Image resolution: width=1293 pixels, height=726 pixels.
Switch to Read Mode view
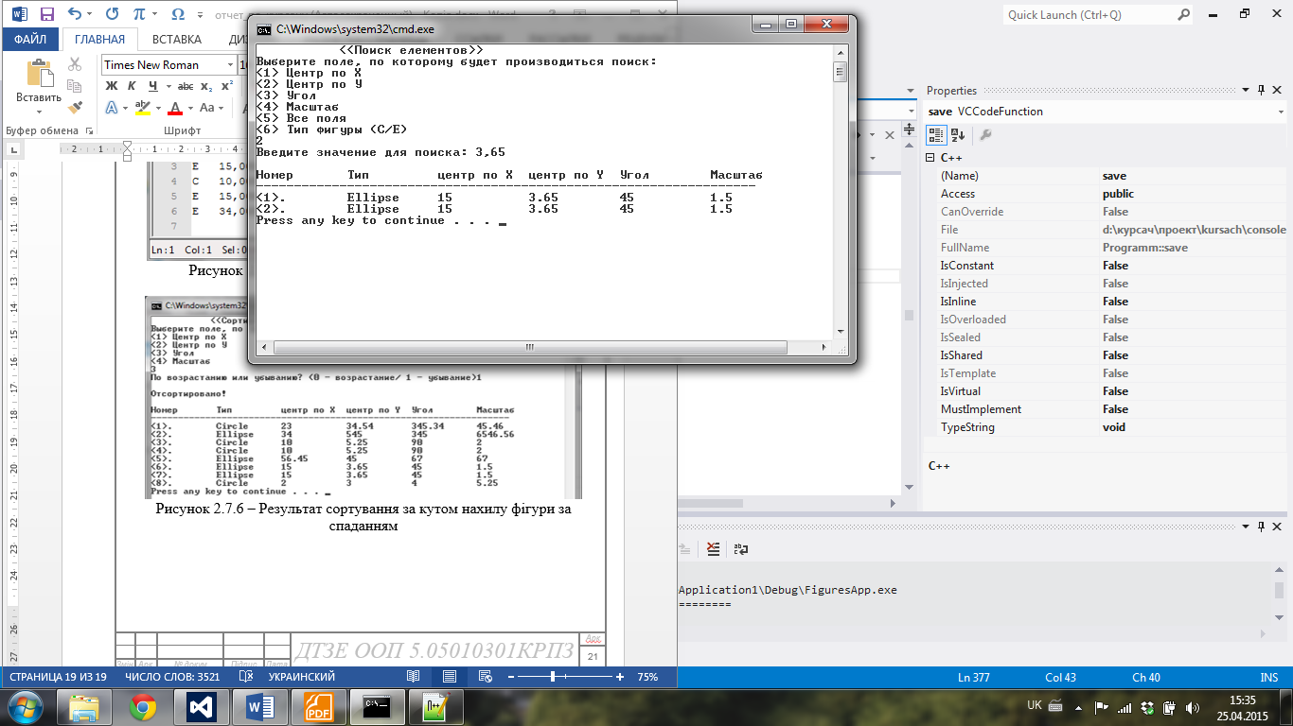click(413, 677)
